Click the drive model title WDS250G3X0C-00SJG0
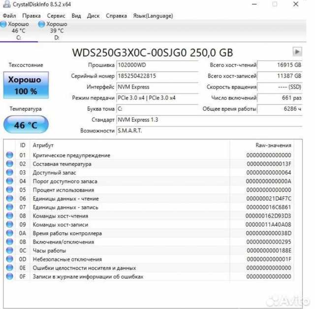Viewport: 315px width, 309px height. pos(129,53)
